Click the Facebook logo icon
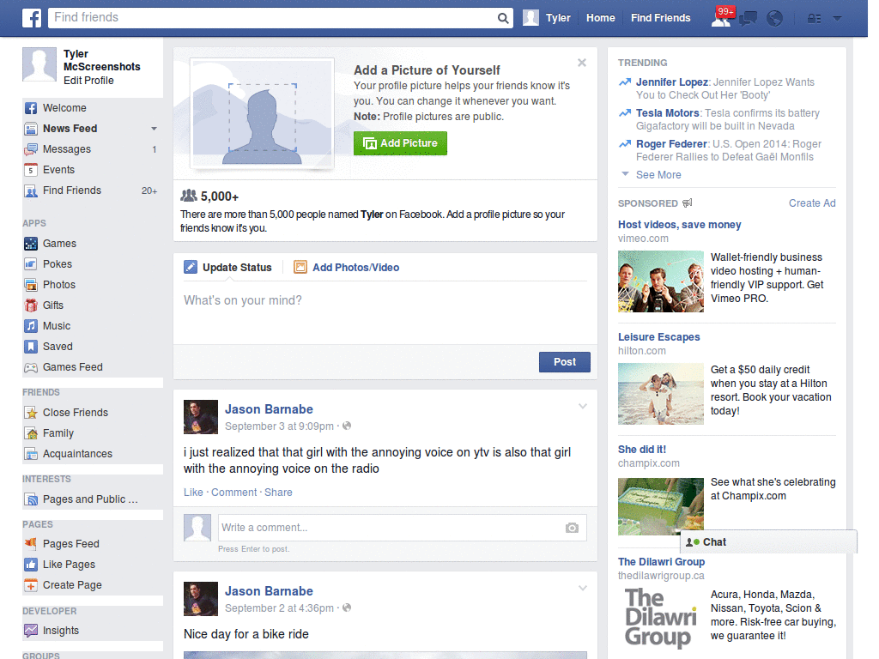The image size is (879, 659). (x=32, y=18)
